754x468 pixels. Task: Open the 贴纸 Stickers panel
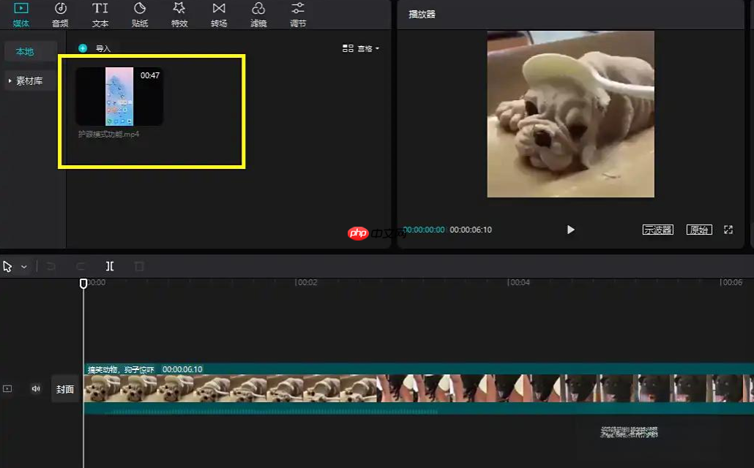[140, 15]
